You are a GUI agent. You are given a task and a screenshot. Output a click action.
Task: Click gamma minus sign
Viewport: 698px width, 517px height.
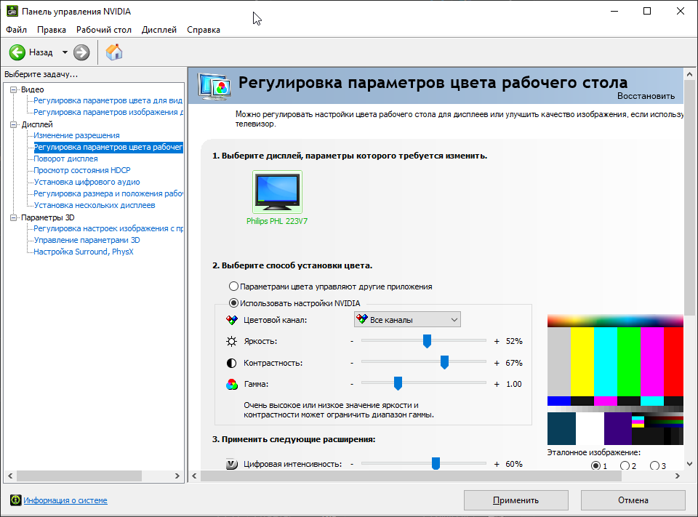coord(352,384)
